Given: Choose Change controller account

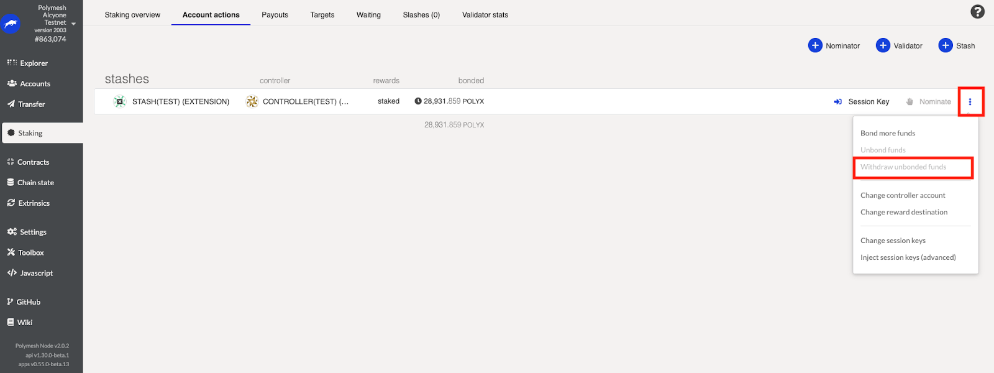Looking at the screenshot, I should pos(903,195).
